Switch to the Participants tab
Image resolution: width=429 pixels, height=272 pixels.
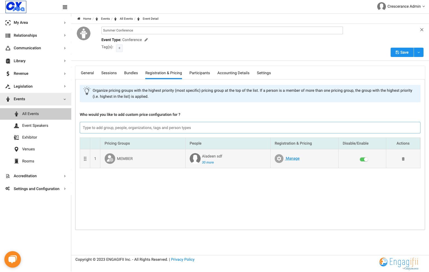[x=200, y=73]
